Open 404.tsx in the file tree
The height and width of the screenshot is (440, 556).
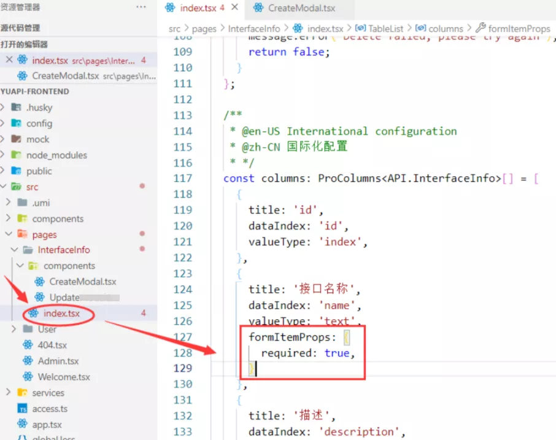click(x=52, y=345)
